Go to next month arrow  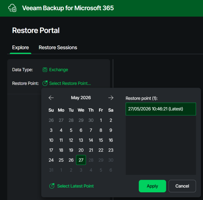pos(111,98)
